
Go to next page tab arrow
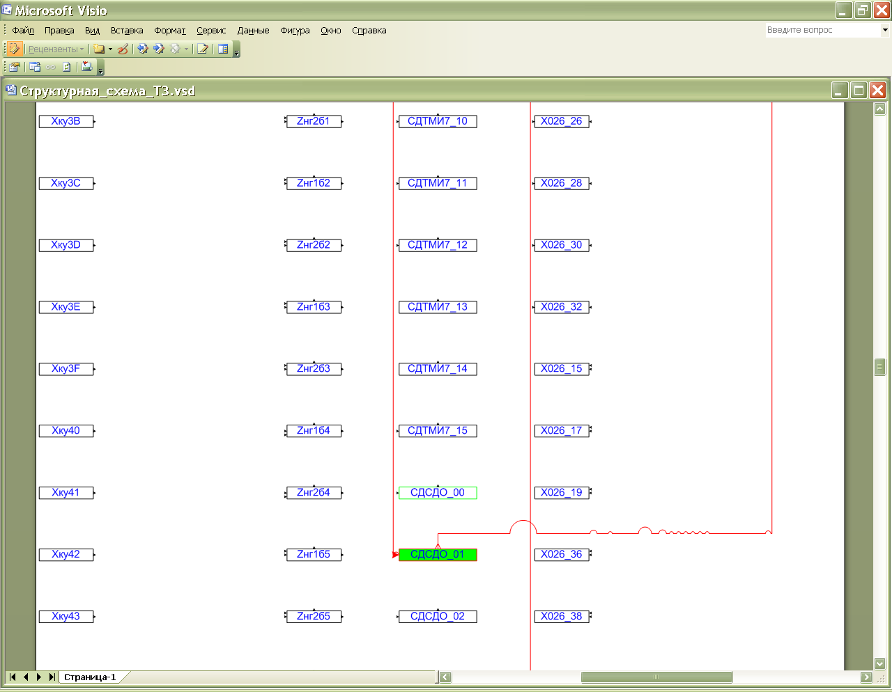tap(39, 677)
